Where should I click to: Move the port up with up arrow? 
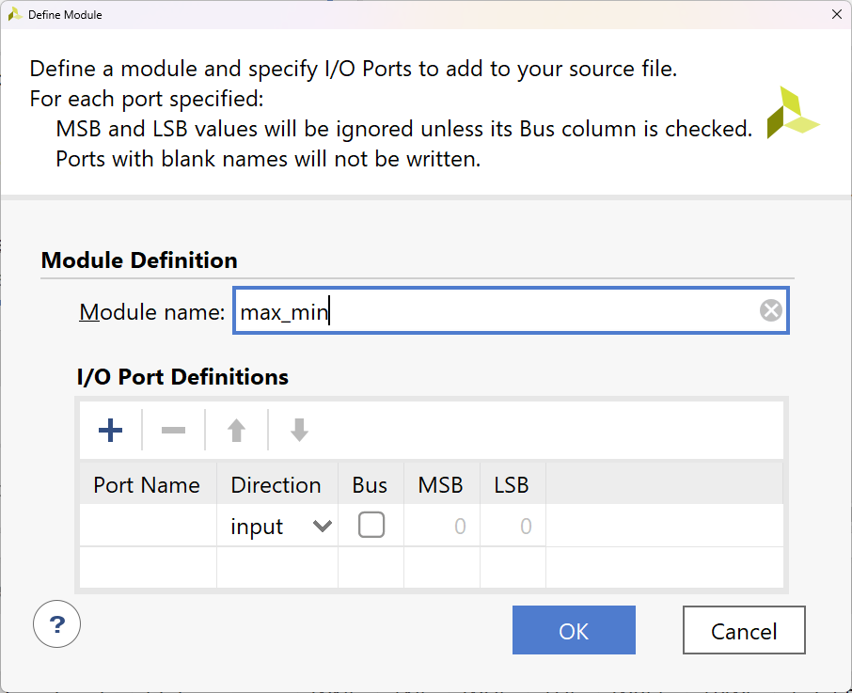click(236, 431)
